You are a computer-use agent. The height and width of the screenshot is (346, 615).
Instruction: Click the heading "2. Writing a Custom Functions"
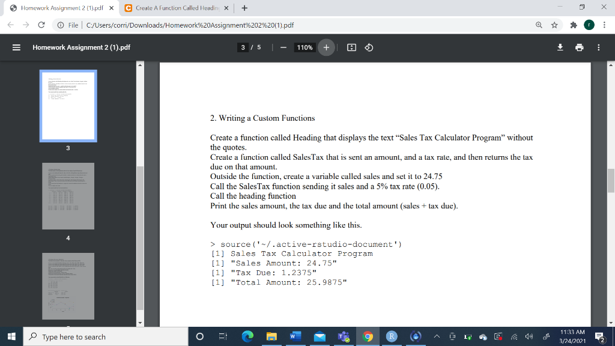pos(262,118)
